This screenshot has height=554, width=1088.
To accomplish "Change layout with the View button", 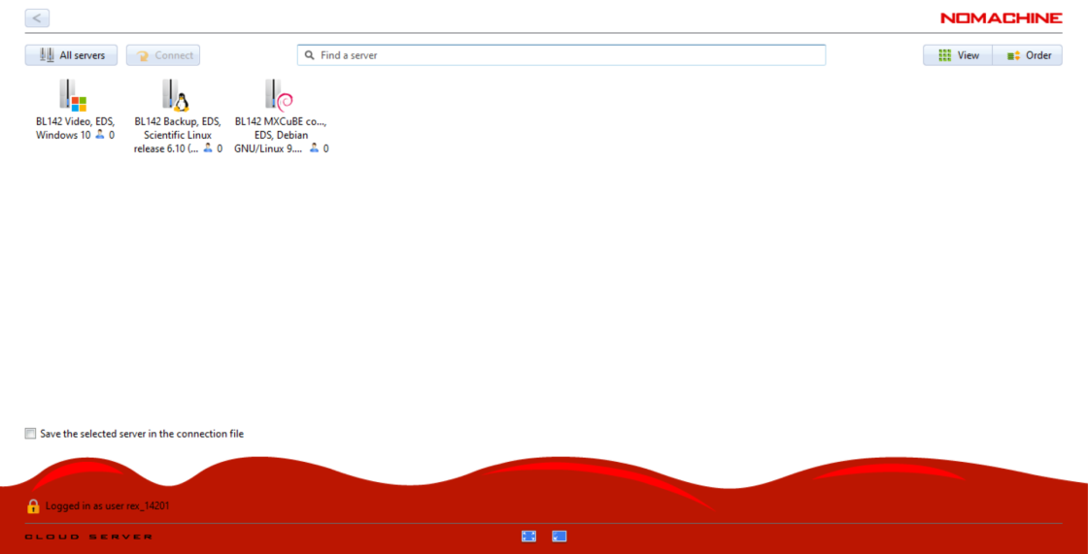I will (x=958, y=55).
